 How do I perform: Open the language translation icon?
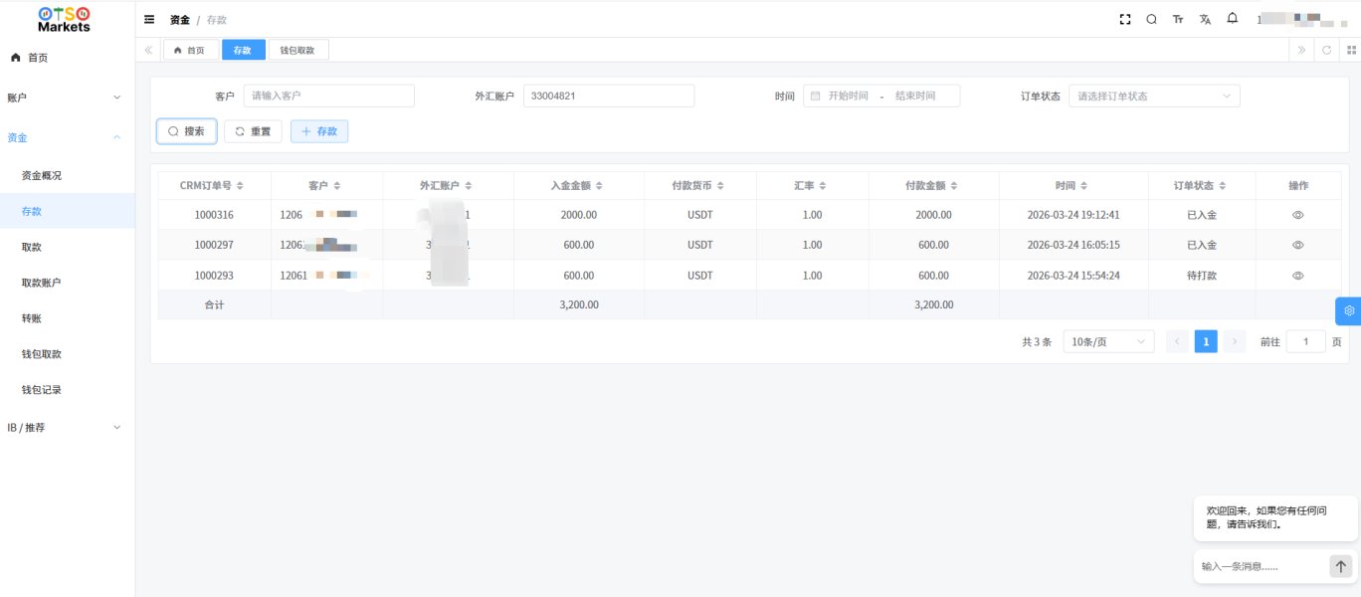tap(1206, 19)
